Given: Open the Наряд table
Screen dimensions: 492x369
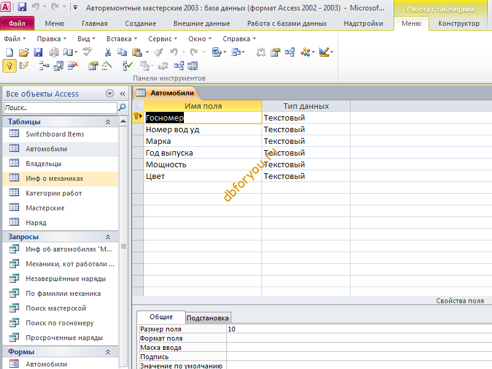Looking at the screenshot, I should tap(60, 223).
